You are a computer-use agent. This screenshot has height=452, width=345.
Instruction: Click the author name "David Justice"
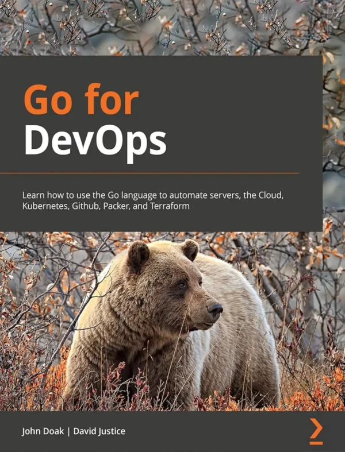(x=99, y=431)
